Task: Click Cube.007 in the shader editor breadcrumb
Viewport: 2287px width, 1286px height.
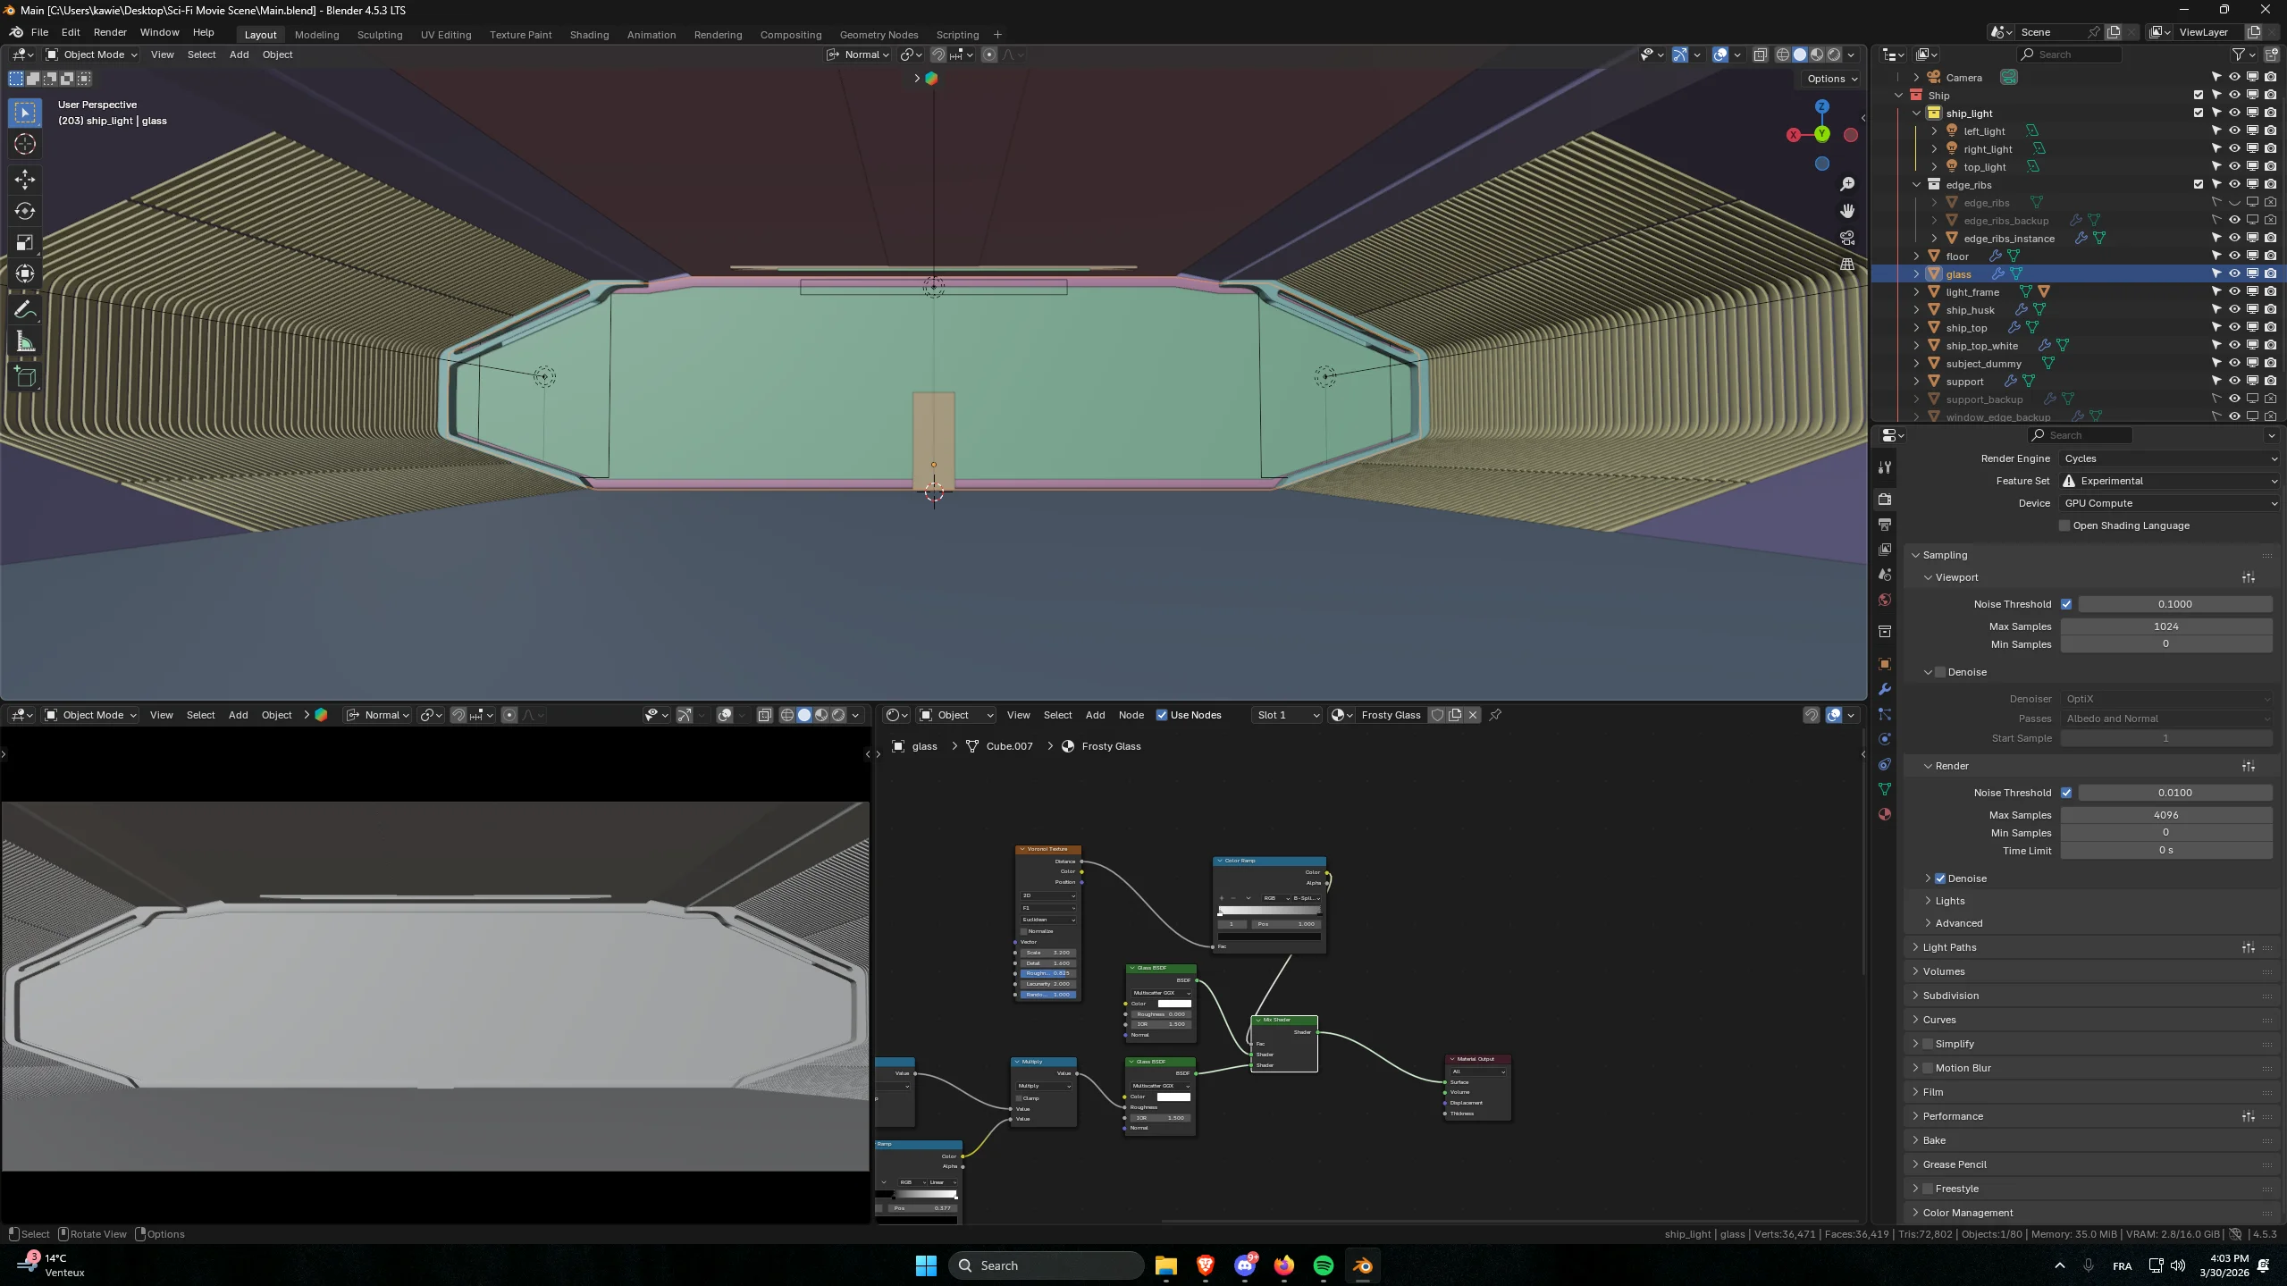Action: (1008, 745)
